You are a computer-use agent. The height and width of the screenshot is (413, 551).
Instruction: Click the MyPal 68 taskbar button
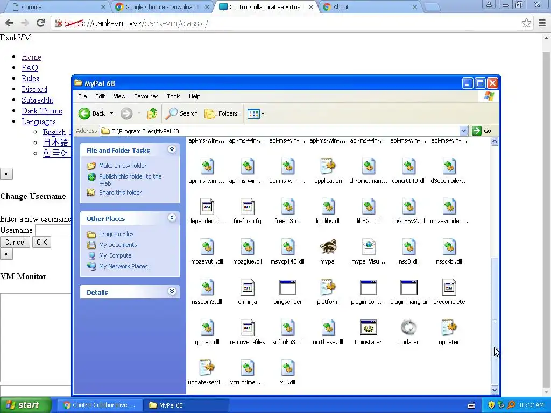click(186, 405)
